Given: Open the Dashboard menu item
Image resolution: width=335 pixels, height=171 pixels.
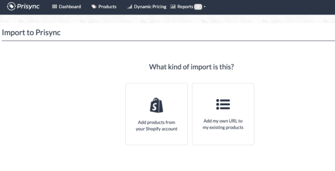Looking at the screenshot, I should coord(66,7).
